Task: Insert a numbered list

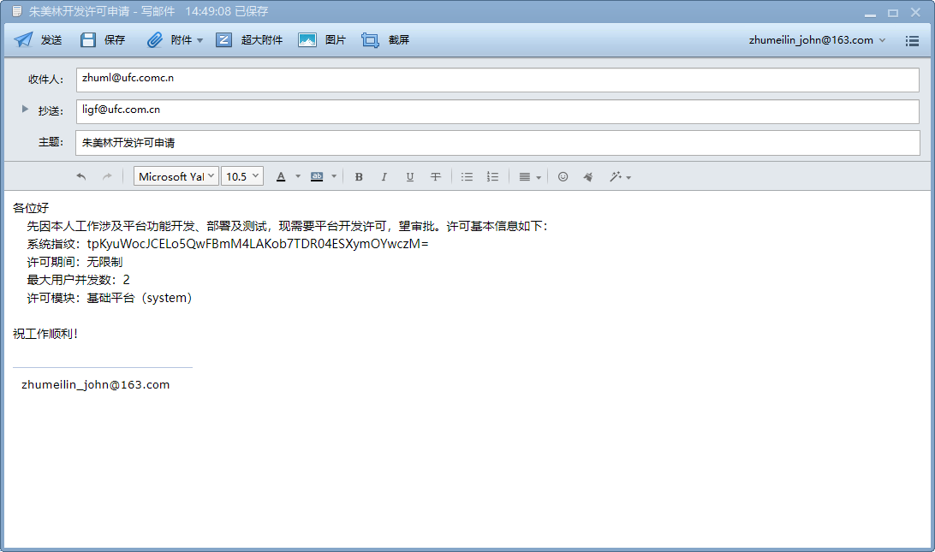Action: (492, 176)
